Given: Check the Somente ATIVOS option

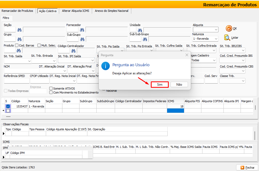Looking at the screenshot, I should 51,89.
